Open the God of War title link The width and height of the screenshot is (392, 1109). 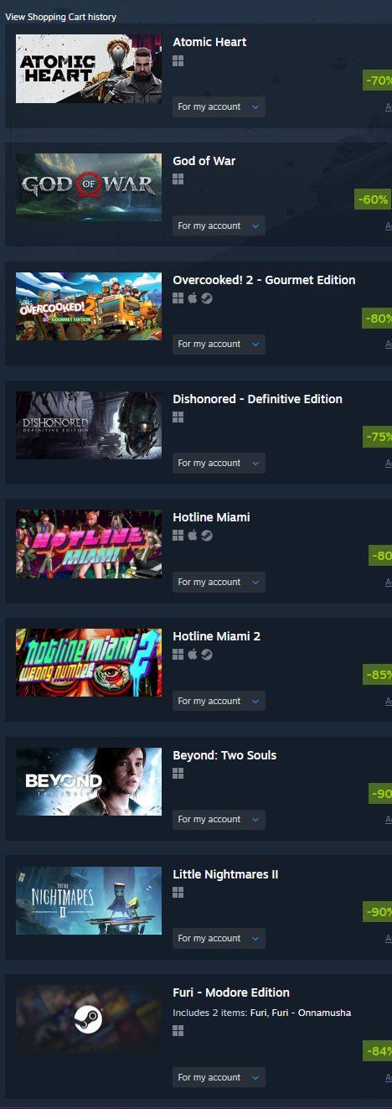pyautogui.click(x=204, y=161)
